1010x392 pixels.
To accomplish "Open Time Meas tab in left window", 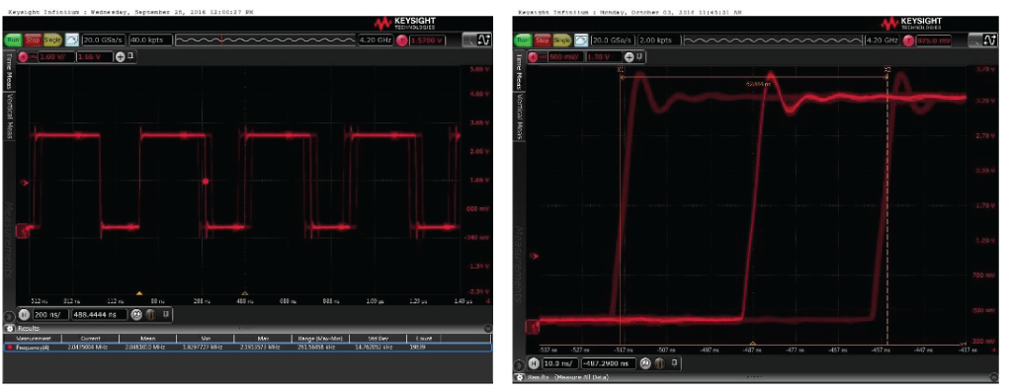I will [9, 70].
